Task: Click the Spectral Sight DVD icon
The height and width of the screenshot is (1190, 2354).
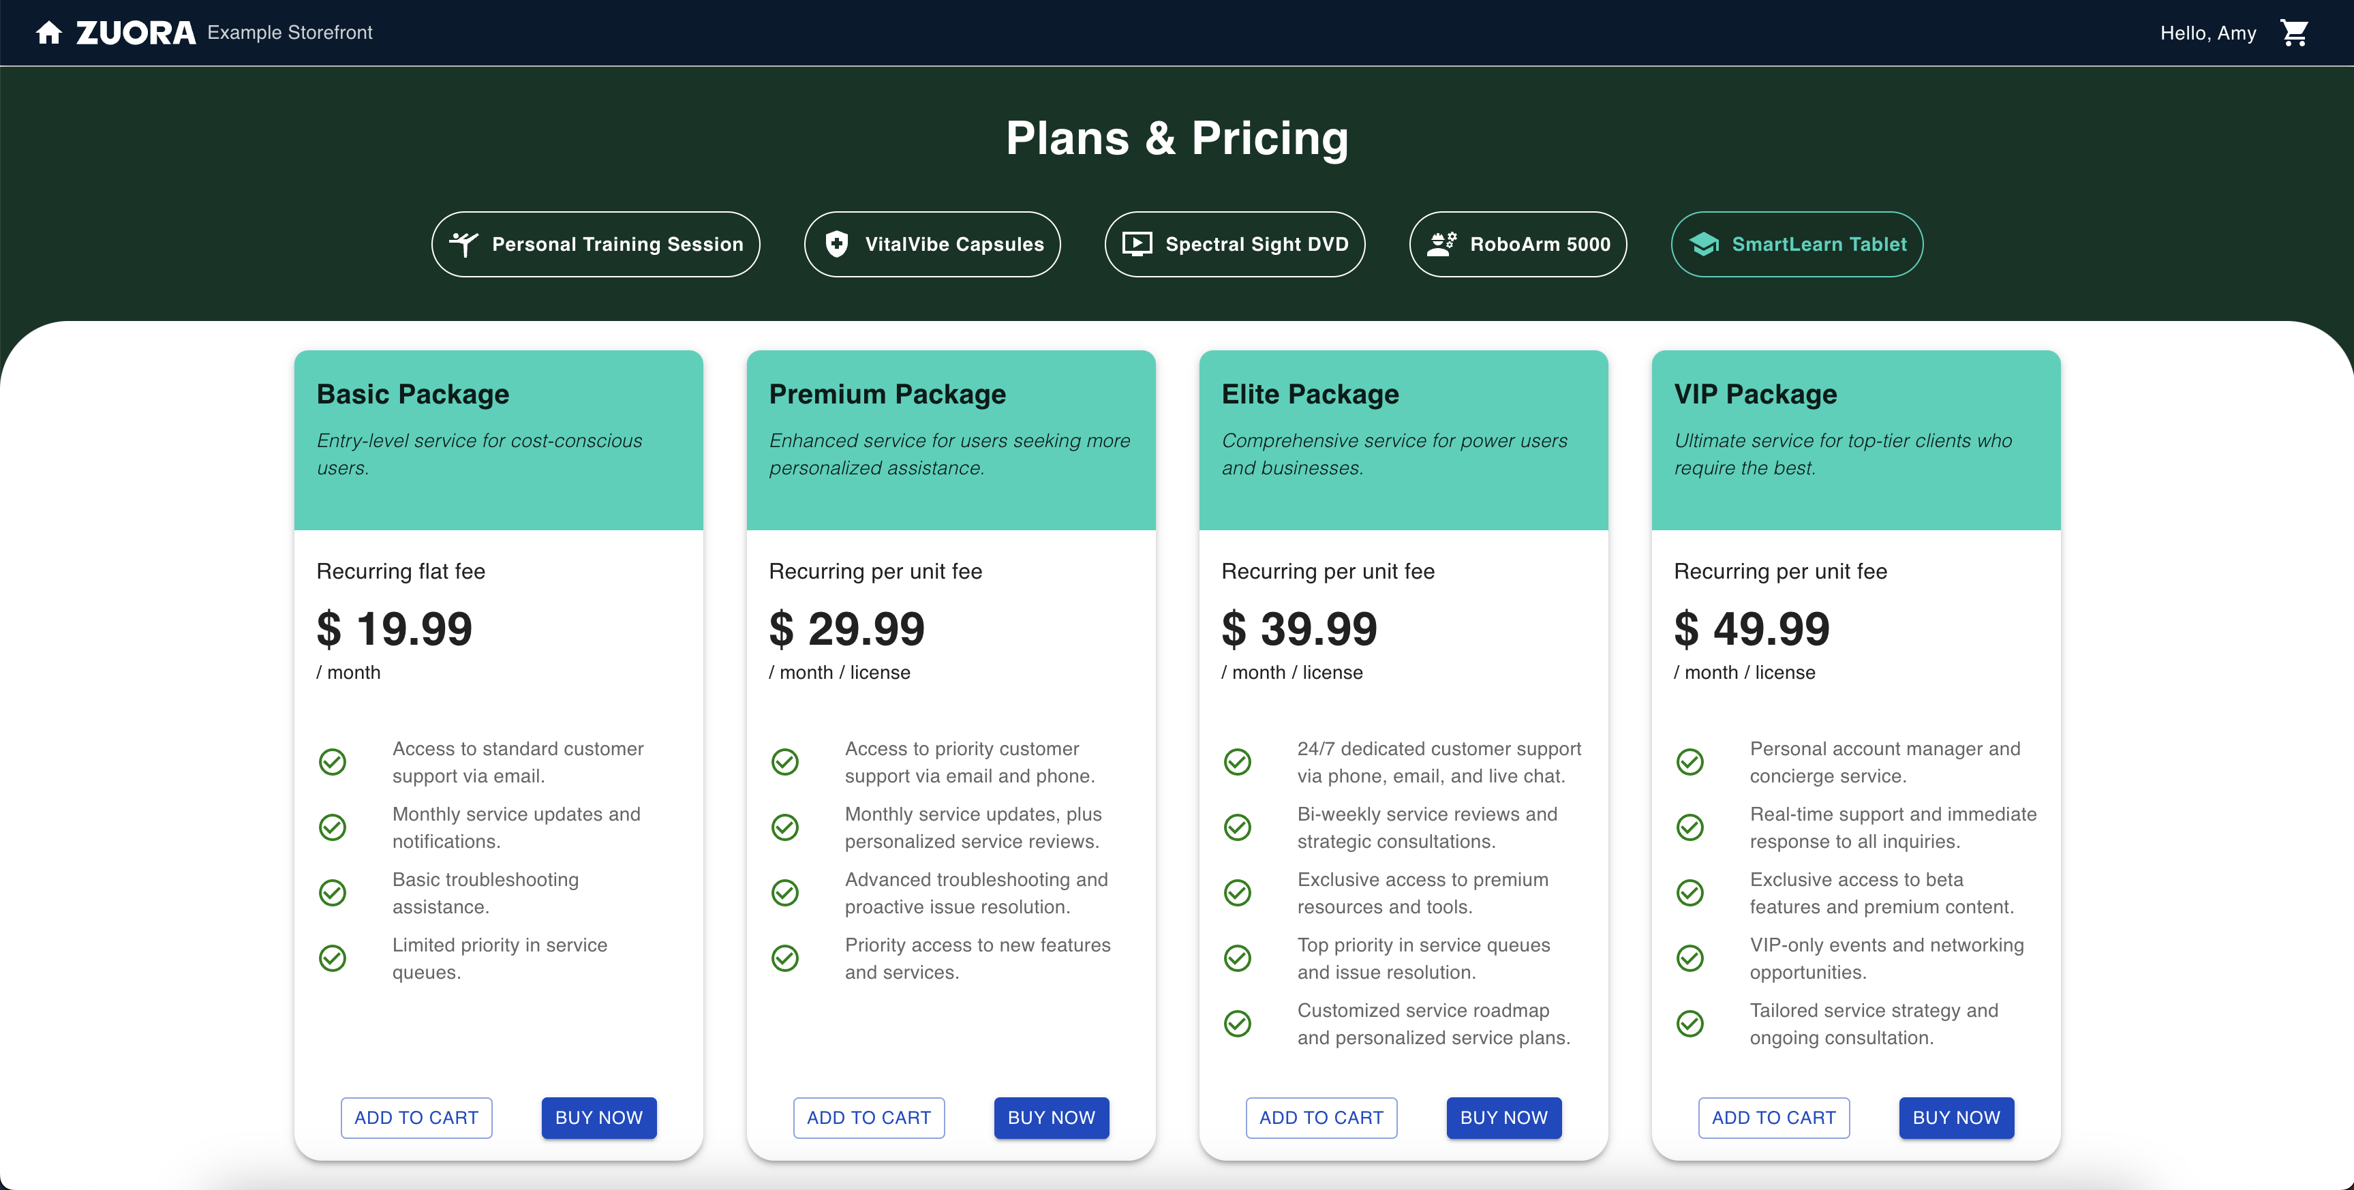Action: [x=1138, y=243]
